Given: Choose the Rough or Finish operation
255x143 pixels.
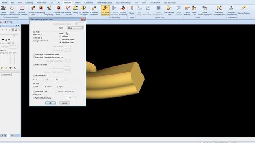Looking at the screenshot, I should 33,10.
